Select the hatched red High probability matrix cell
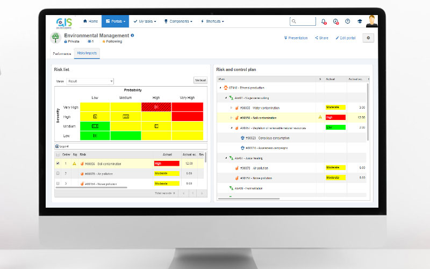This screenshot has width=430, height=269. coord(156,107)
